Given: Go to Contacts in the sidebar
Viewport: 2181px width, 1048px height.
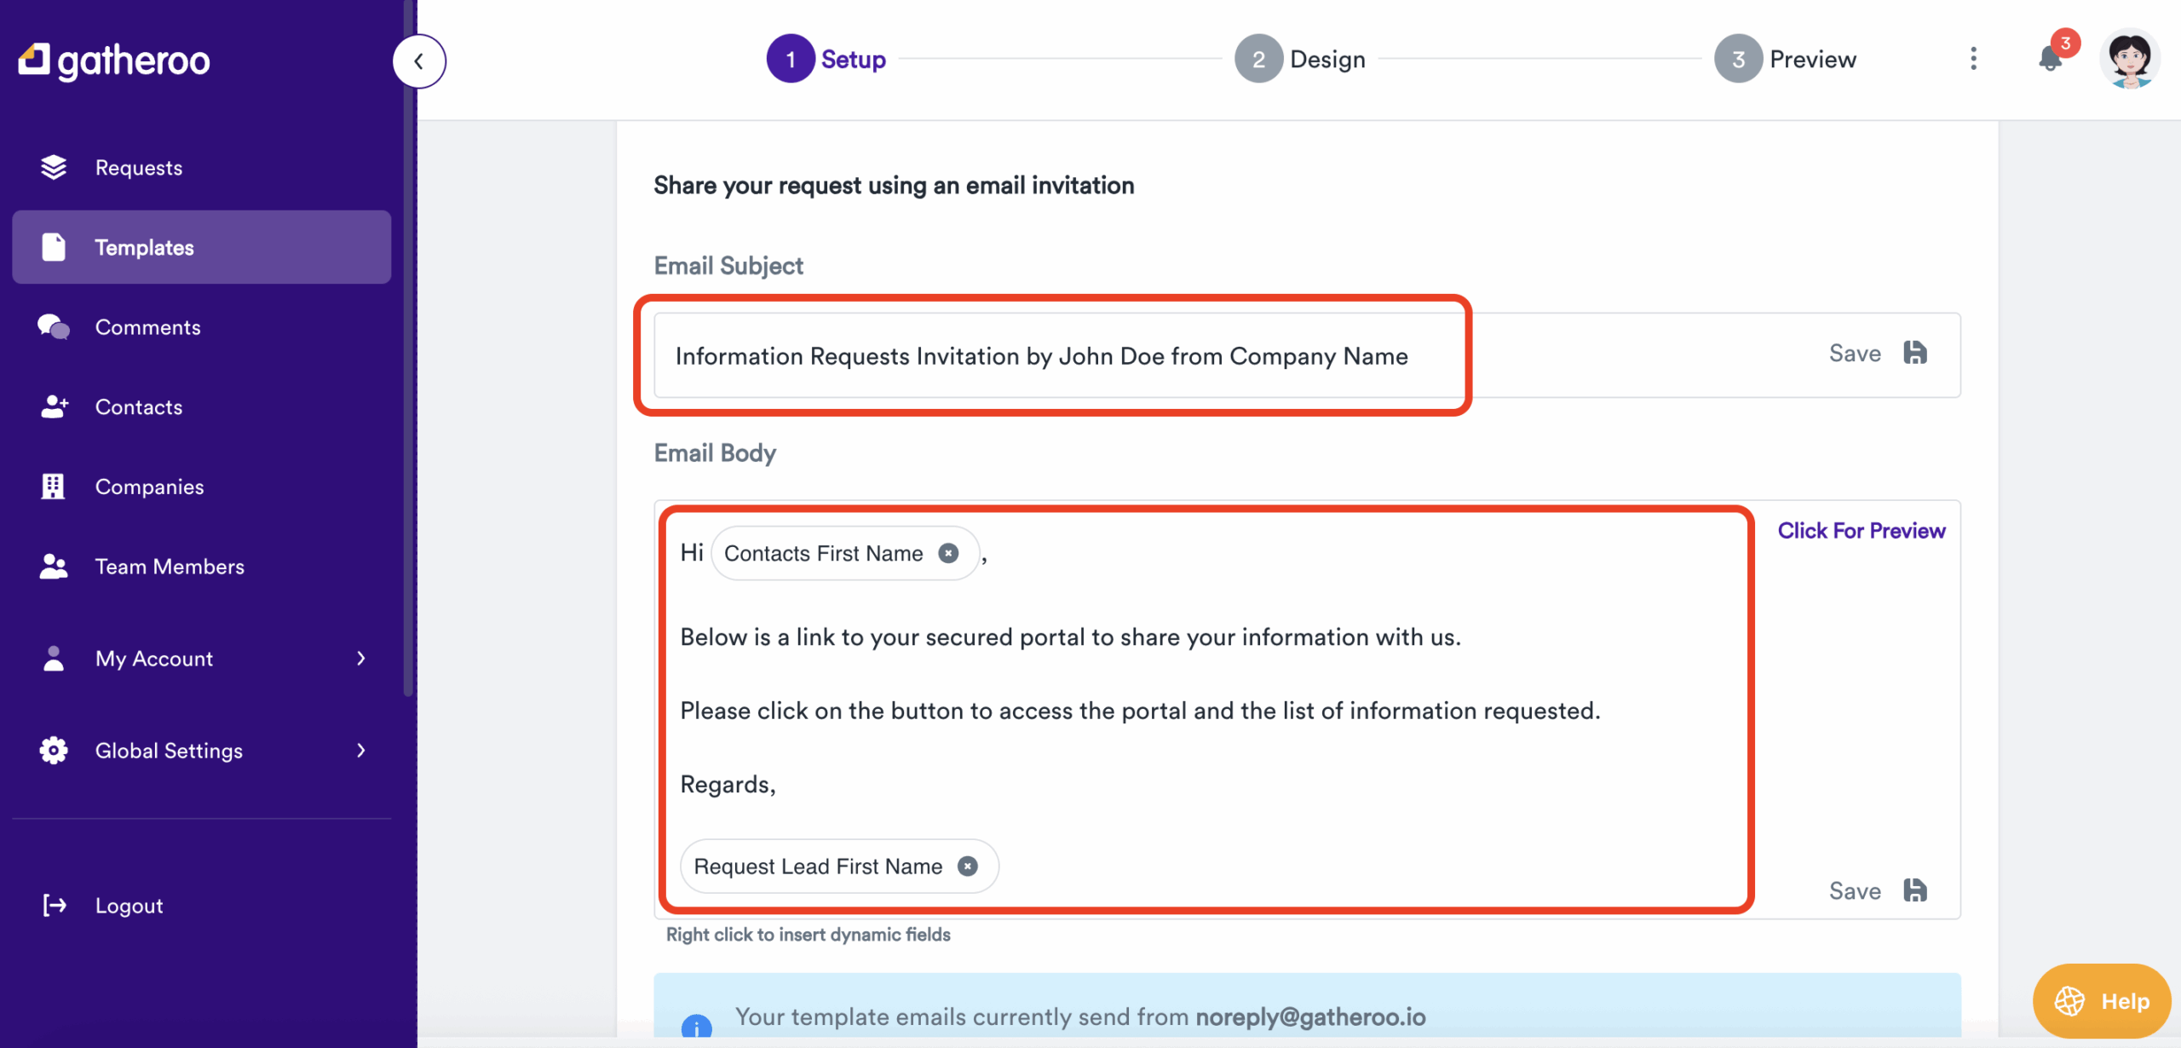Looking at the screenshot, I should pos(138,407).
